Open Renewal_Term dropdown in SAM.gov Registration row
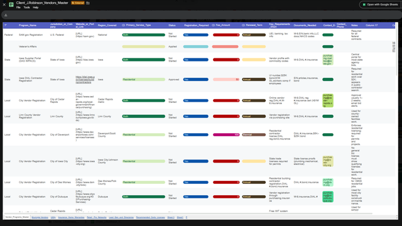This screenshot has width=402, height=226. click(x=254, y=35)
